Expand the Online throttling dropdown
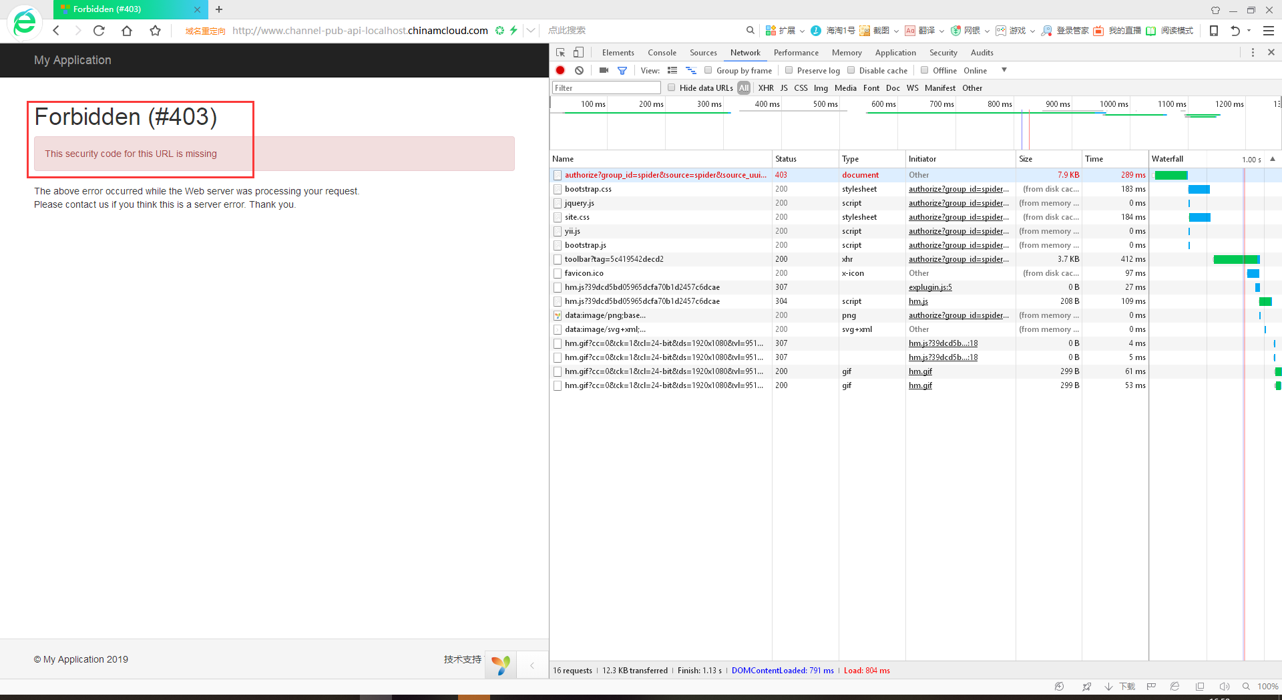This screenshot has height=700, width=1282. (1004, 70)
